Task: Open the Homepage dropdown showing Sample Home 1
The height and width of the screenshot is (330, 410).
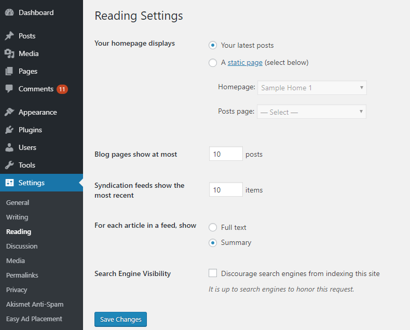Action: pos(312,88)
